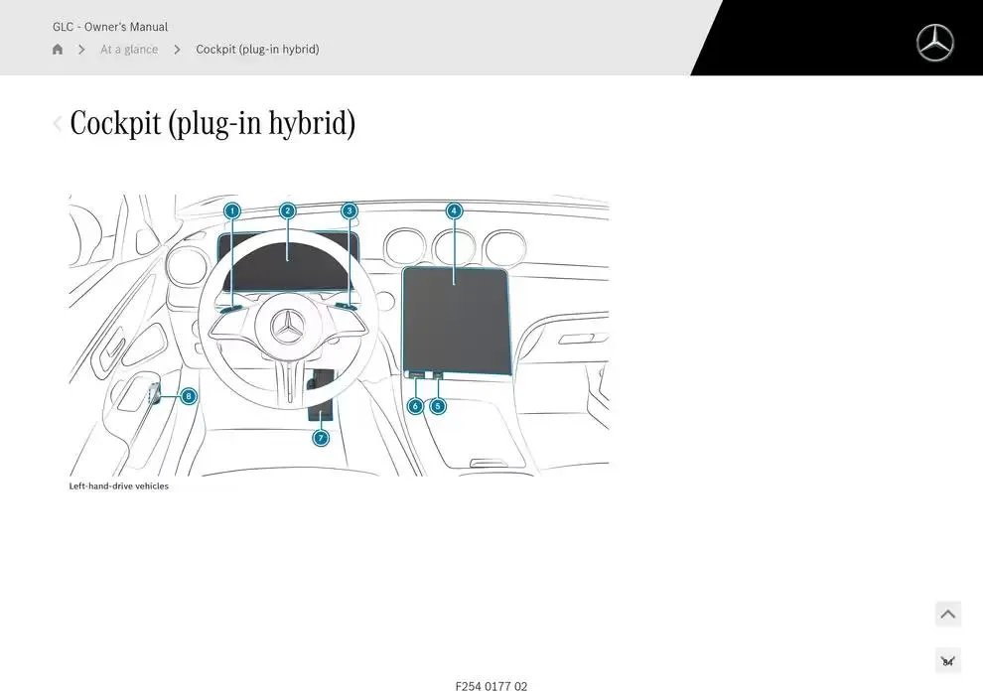Select callout 2 at the steering wheel top
This screenshot has width=983, height=695.
click(287, 210)
